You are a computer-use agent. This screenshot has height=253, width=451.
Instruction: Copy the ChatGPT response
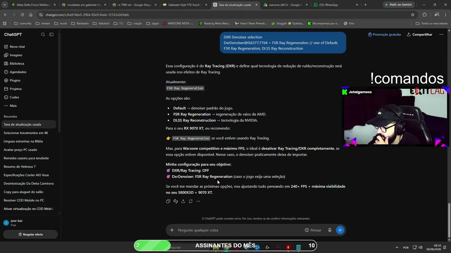(168, 201)
